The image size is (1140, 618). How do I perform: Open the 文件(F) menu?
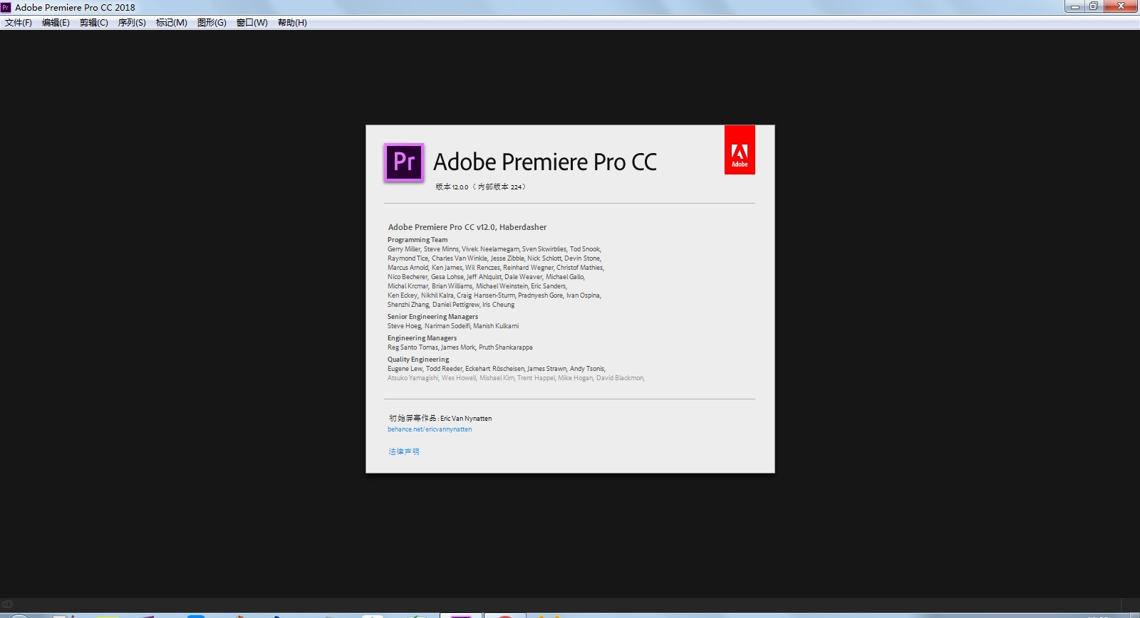point(19,23)
